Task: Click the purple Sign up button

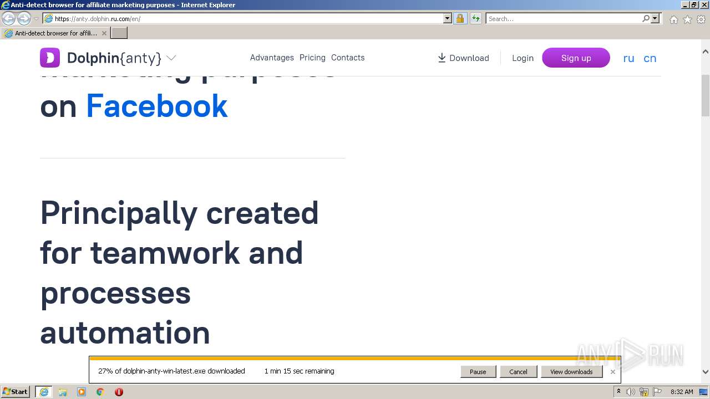Action: [576, 58]
